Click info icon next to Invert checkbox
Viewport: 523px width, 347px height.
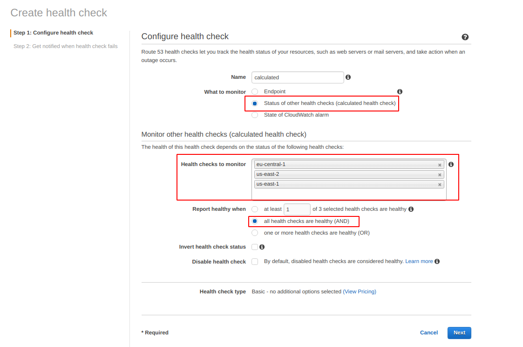click(262, 247)
